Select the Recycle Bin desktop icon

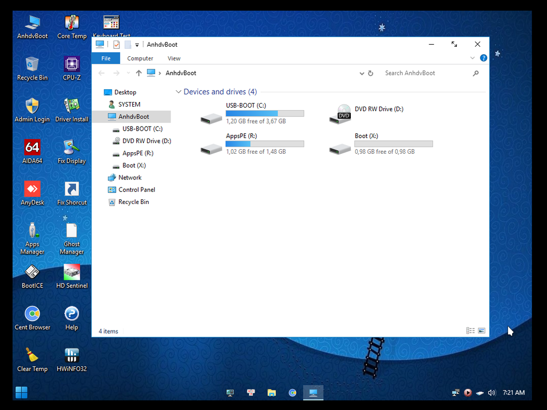click(x=32, y=69)
